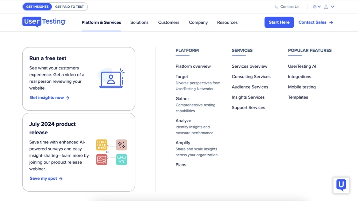Expand the account dropdown chevron
The height and width of the screenshot is (201, 358).
332,7
